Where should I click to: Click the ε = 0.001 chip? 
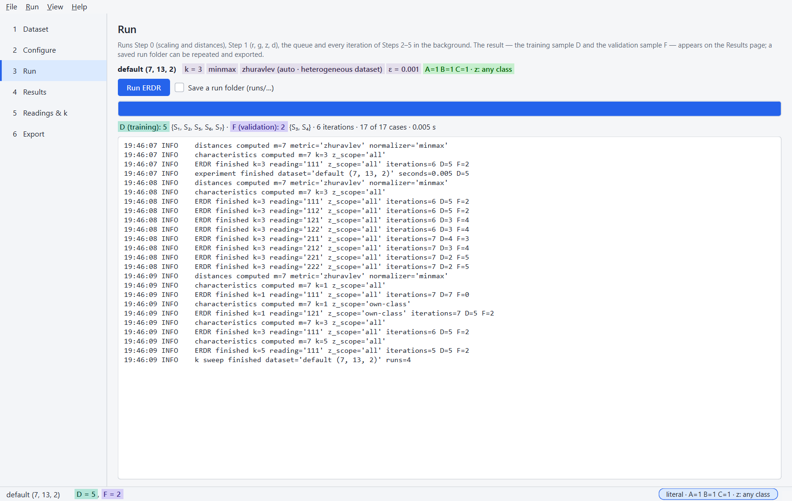[x=403, y=69]
